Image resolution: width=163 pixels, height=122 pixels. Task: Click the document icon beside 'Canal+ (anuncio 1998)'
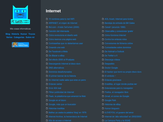103,27
